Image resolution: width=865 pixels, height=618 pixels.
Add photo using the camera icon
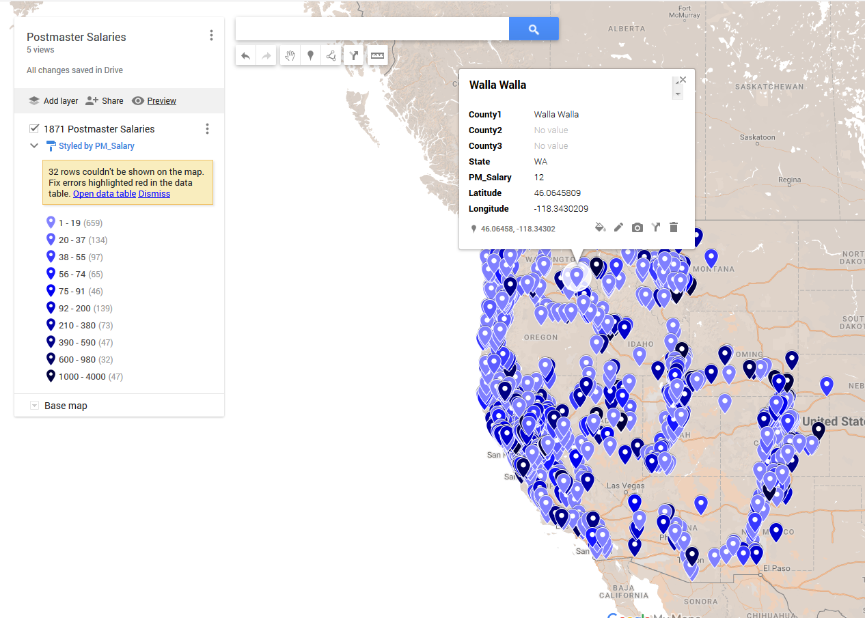[x=637, y=227]
